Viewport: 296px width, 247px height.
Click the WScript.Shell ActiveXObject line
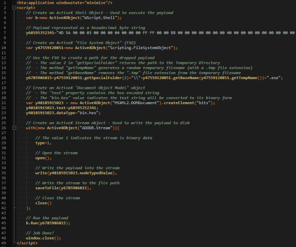[x=74, y=18]
